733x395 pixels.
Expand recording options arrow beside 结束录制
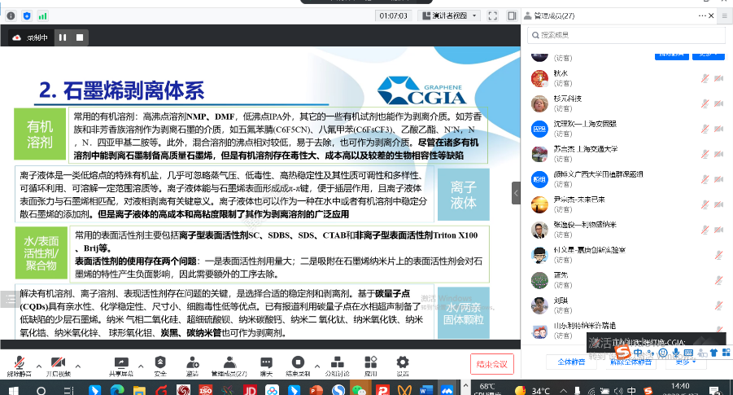coord(317,366)
